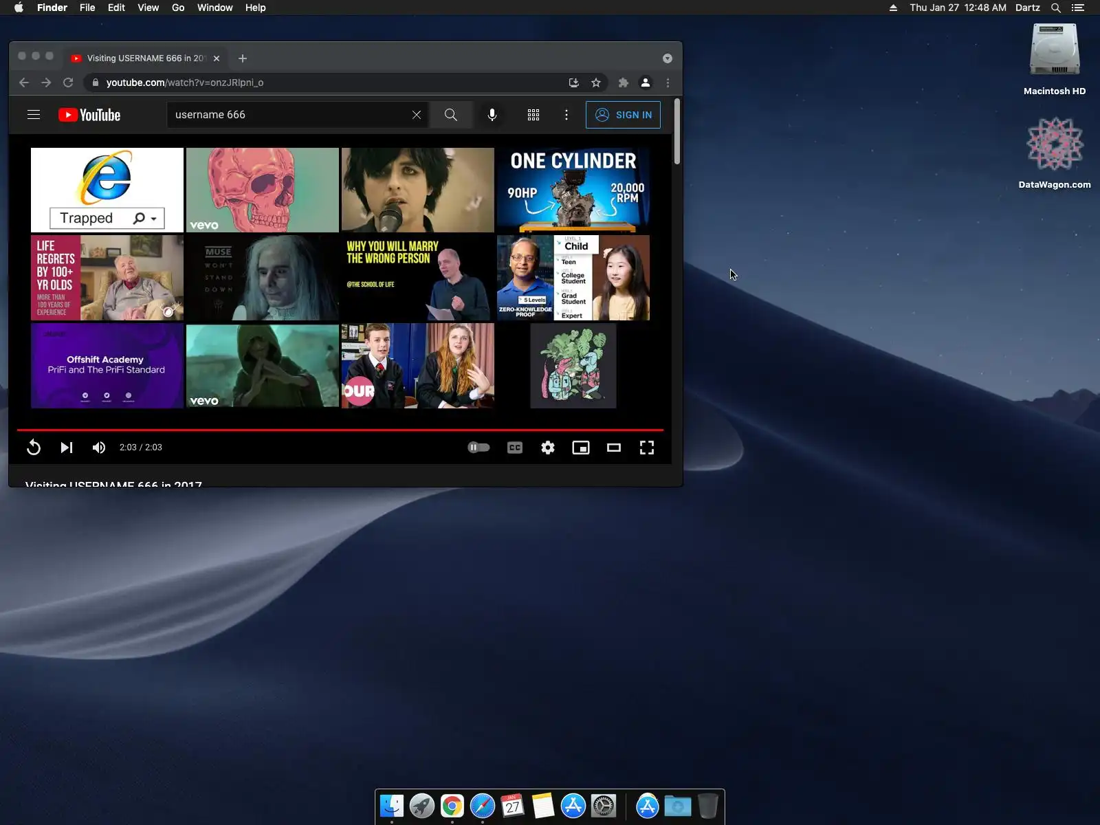
Task: Open Launchpad from the Dock
Action: pyautogui.click(x=422, y=806)
